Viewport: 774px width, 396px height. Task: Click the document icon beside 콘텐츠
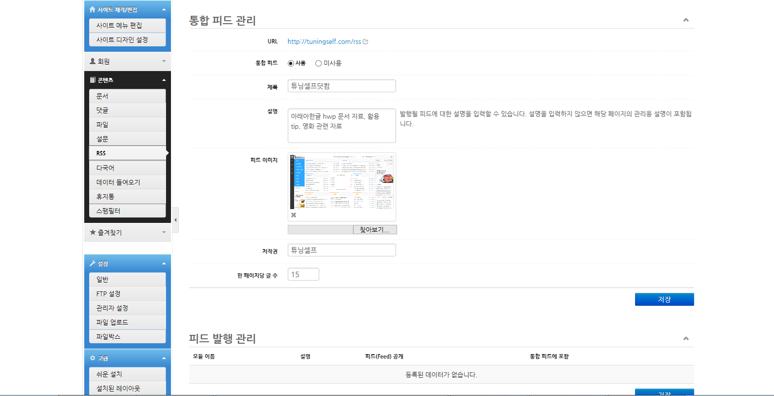click(93, 80)
